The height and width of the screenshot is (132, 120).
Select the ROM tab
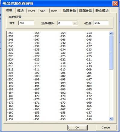(x=32, y=11)
